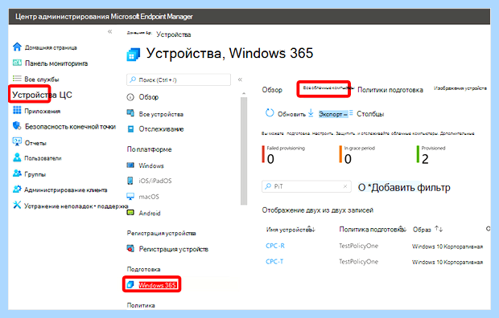The image size is (499, 318).
Task: Click the iOS/iPadOS phone icon
Action: click(130, 181)
